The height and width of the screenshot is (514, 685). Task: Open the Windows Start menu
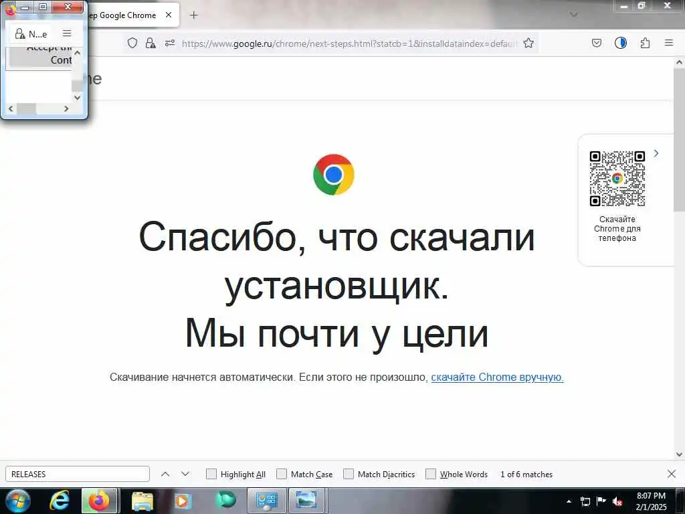(17, 501)
